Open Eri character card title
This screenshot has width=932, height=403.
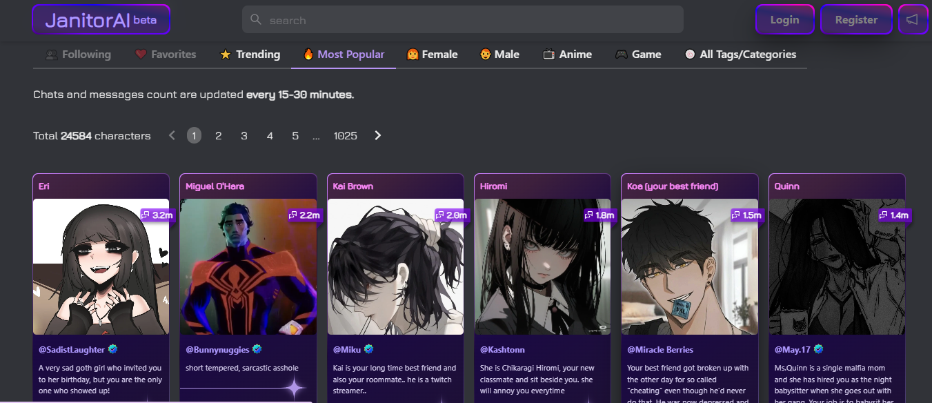click(44, 186)
